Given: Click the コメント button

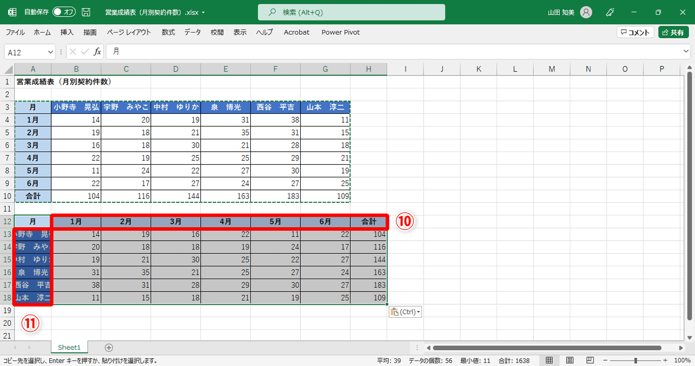Looking at the screenshot, I should [635, 33].
